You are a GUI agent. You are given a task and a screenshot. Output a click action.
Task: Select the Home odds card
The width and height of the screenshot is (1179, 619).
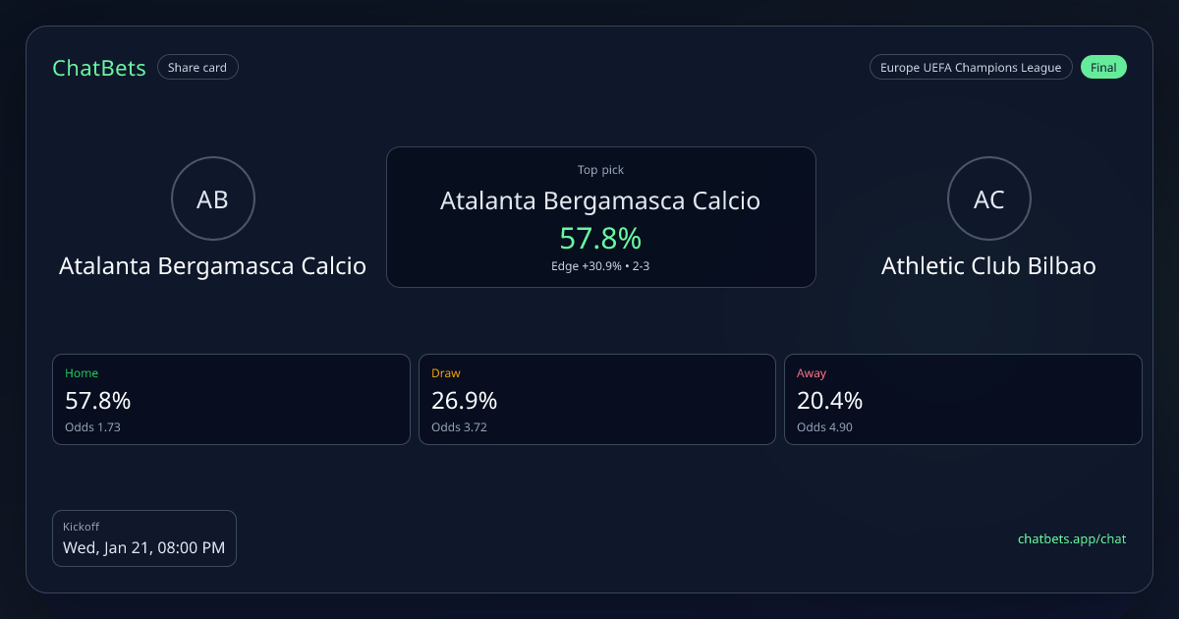click(x=231, y=399)
